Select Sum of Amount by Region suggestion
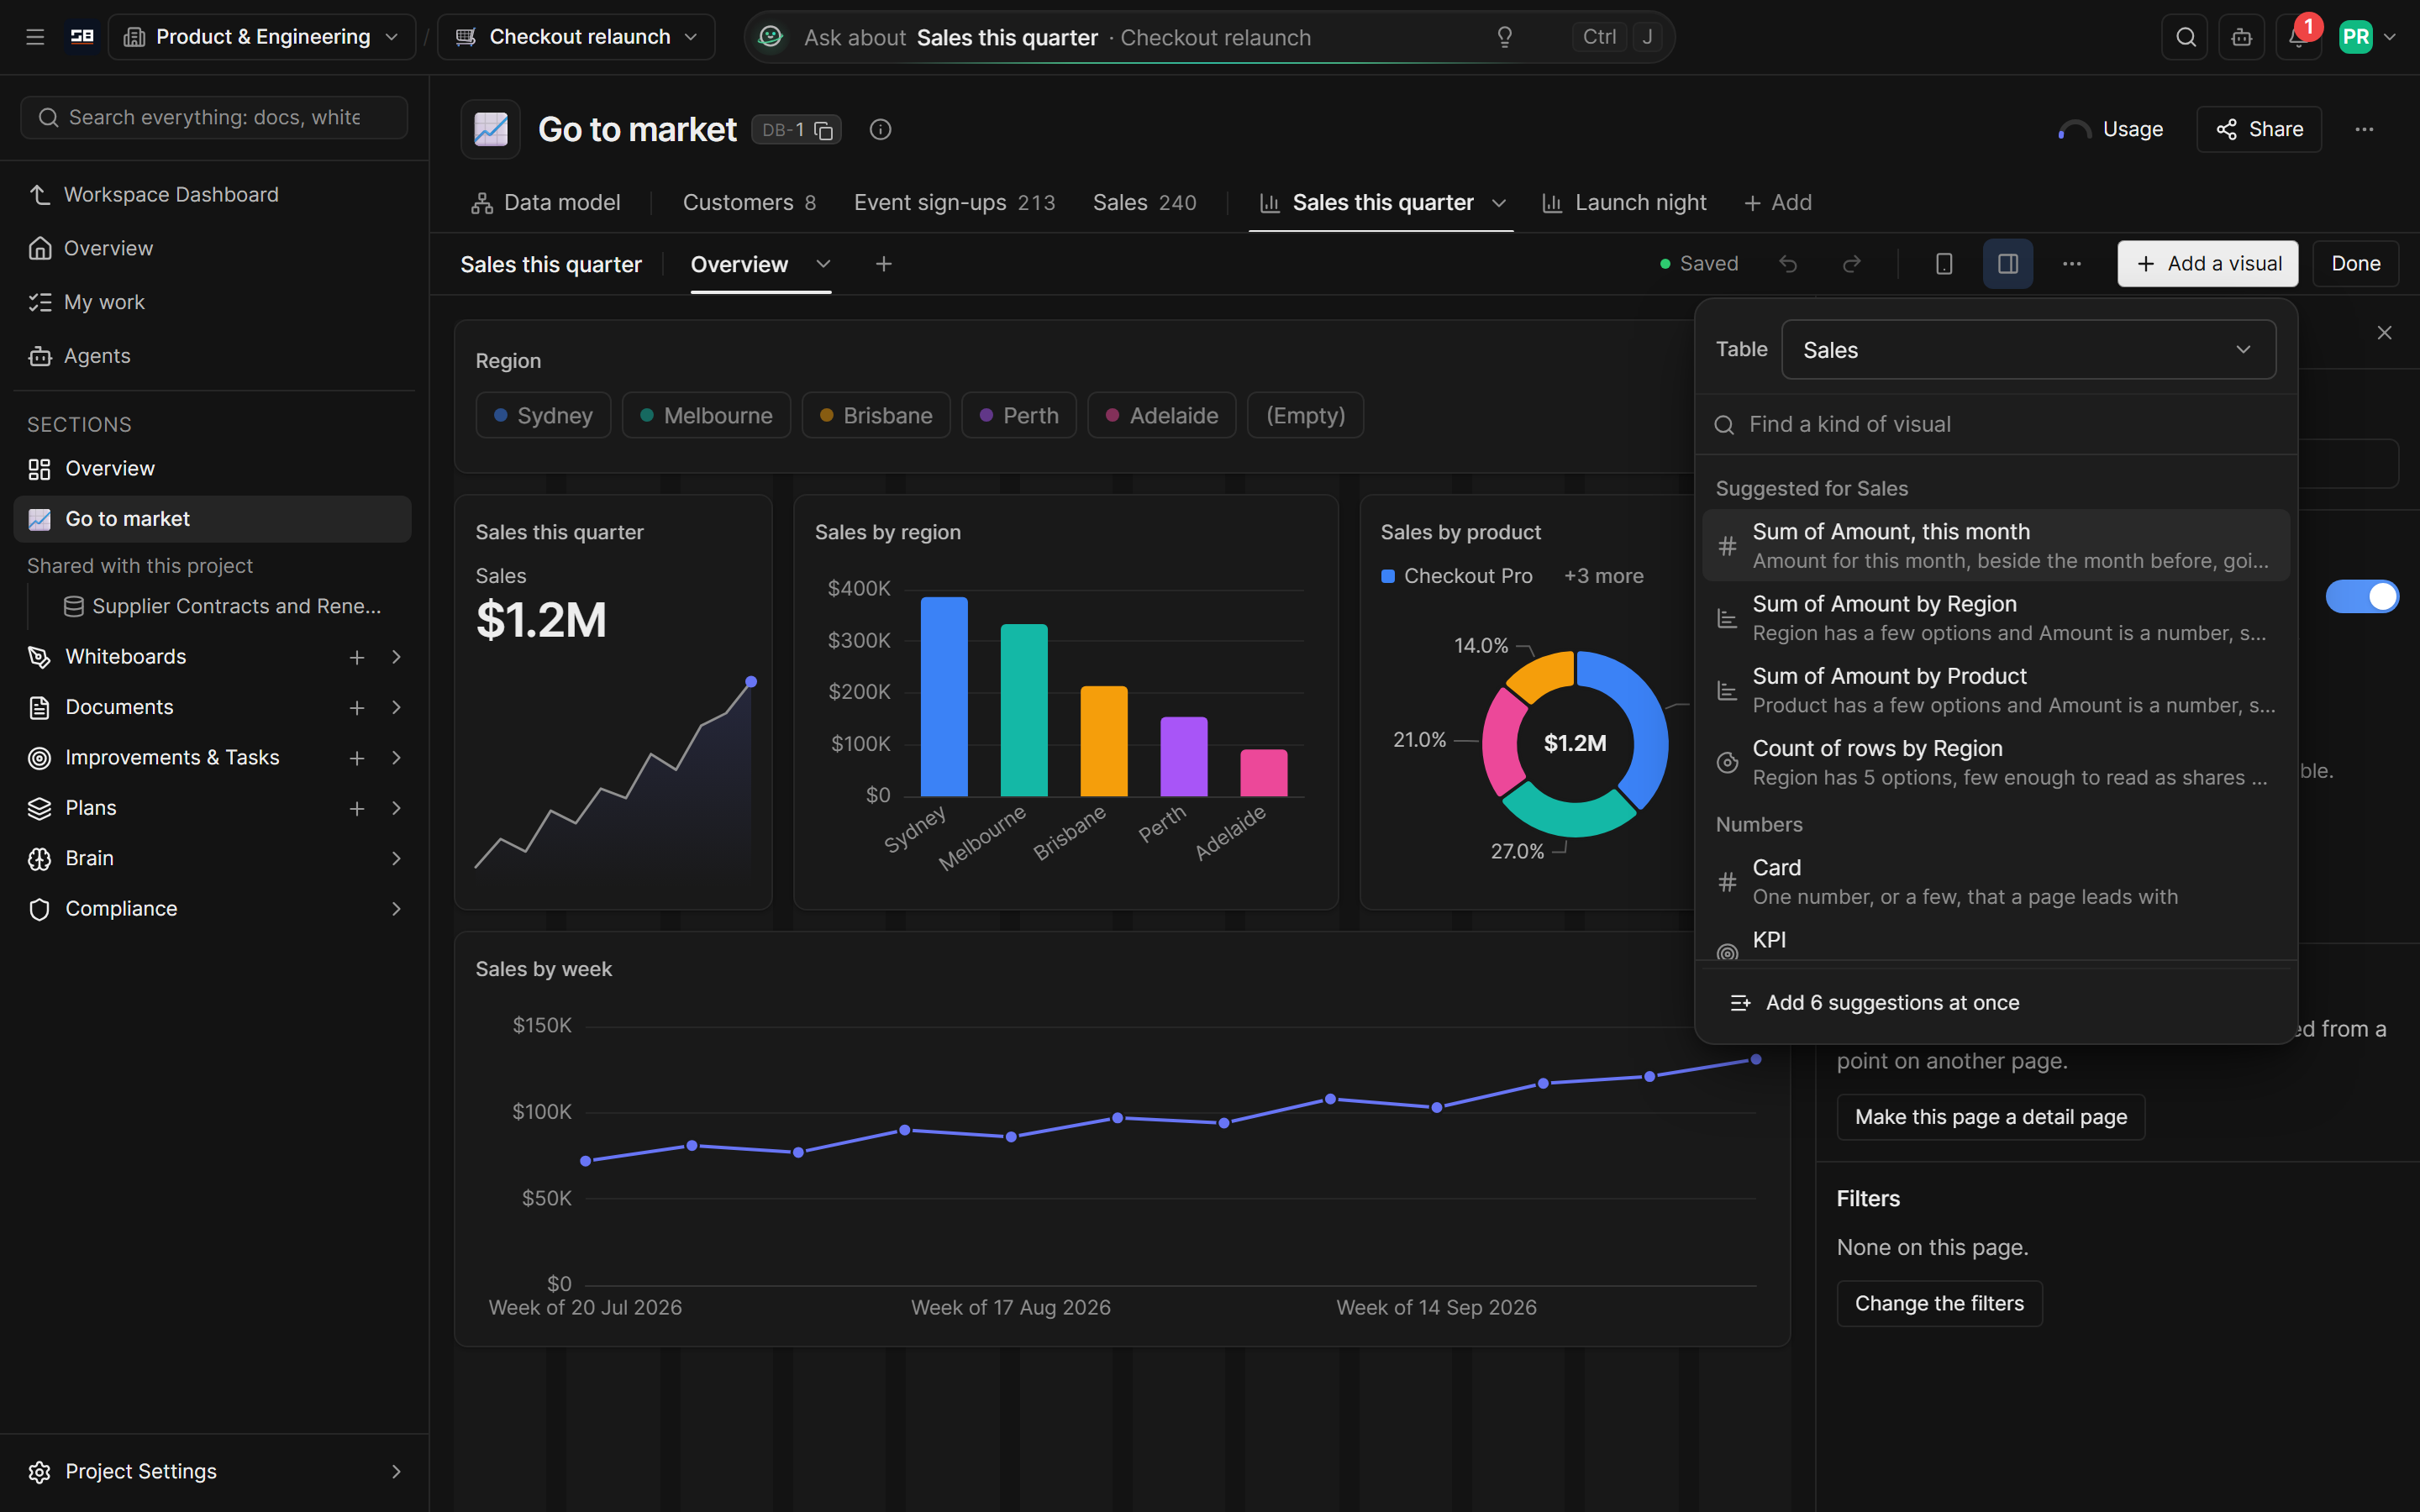The image size is (2420, 1512). (1995, 618)
